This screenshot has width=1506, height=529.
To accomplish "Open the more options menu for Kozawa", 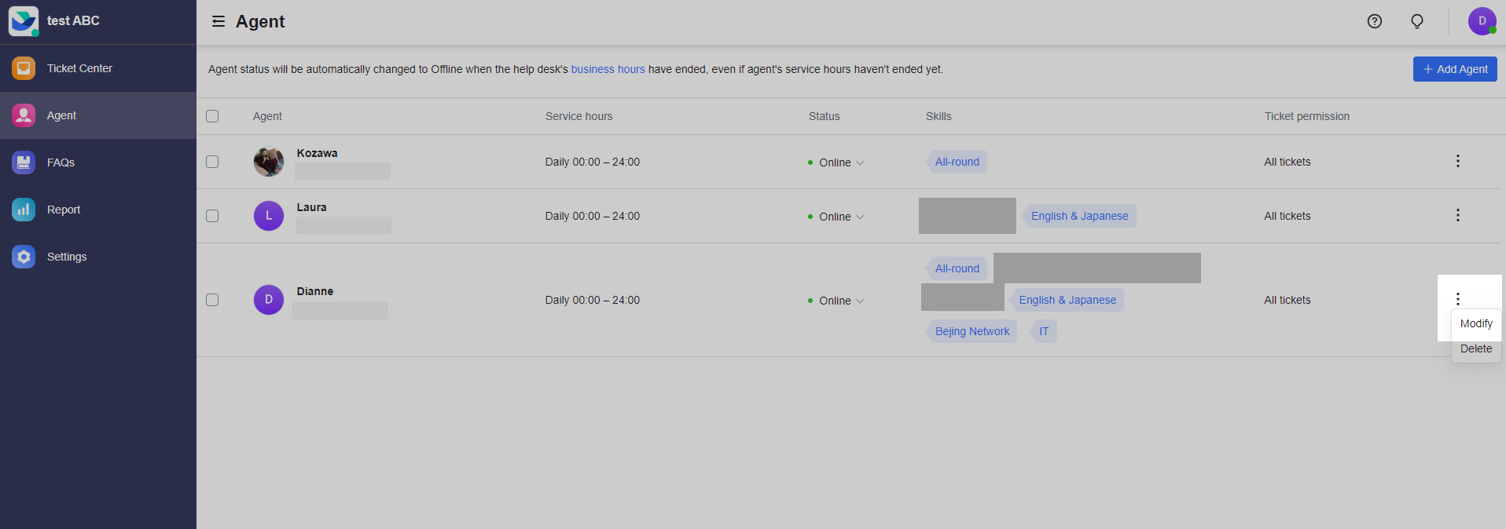I will click(1458, 161).
